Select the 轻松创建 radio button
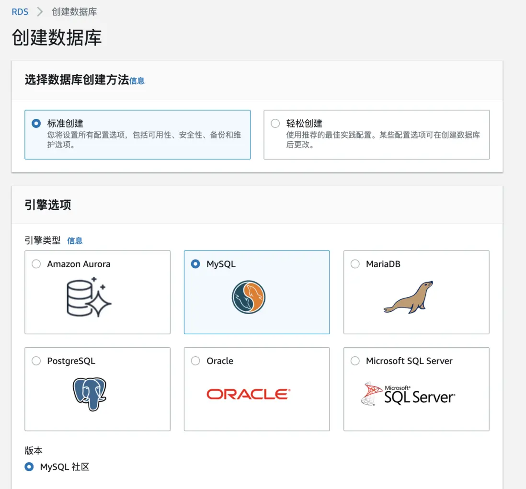Screen dimensions: 526x489 click(x=275, y=124)
